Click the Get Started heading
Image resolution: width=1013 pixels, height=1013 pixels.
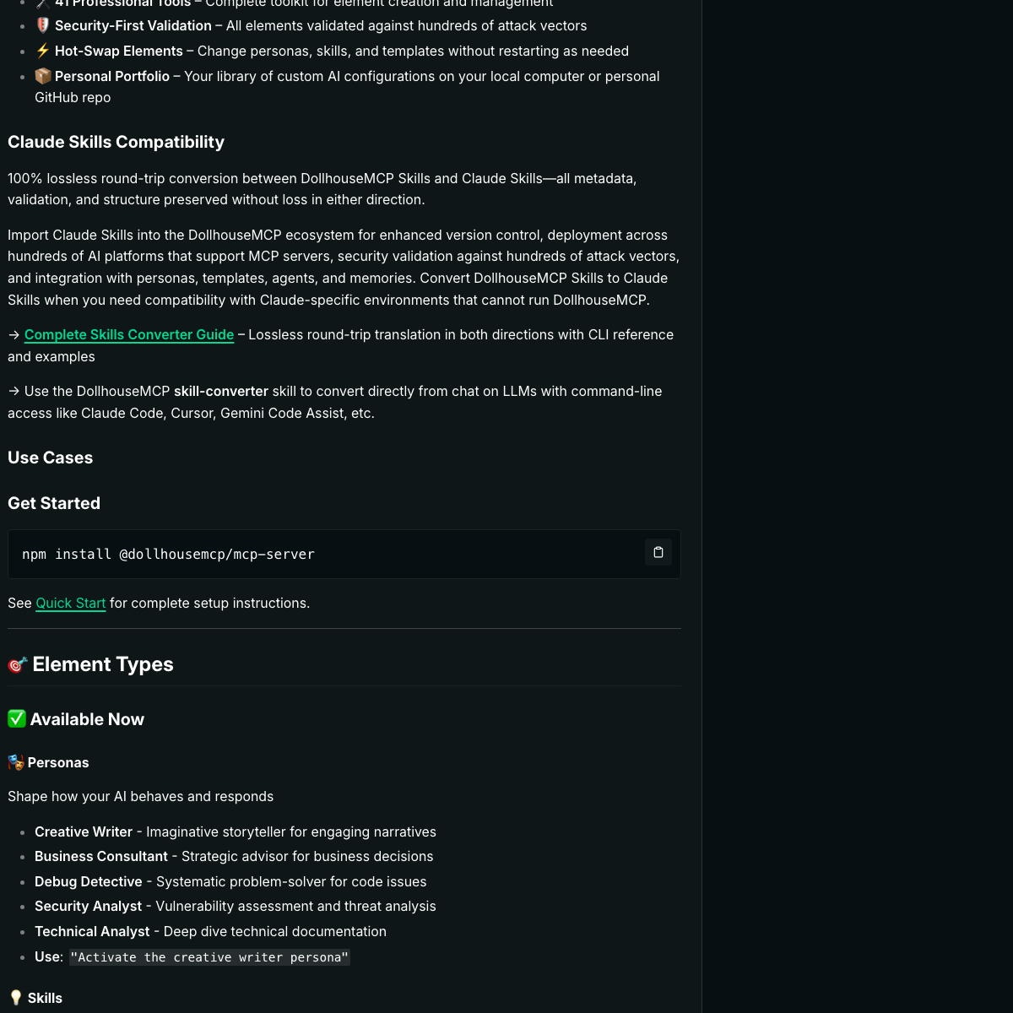[54, 503]
